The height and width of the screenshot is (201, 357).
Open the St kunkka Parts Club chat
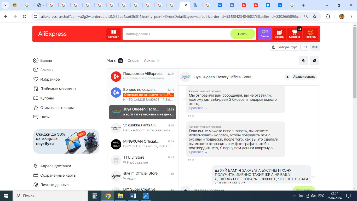pos(142,127)
